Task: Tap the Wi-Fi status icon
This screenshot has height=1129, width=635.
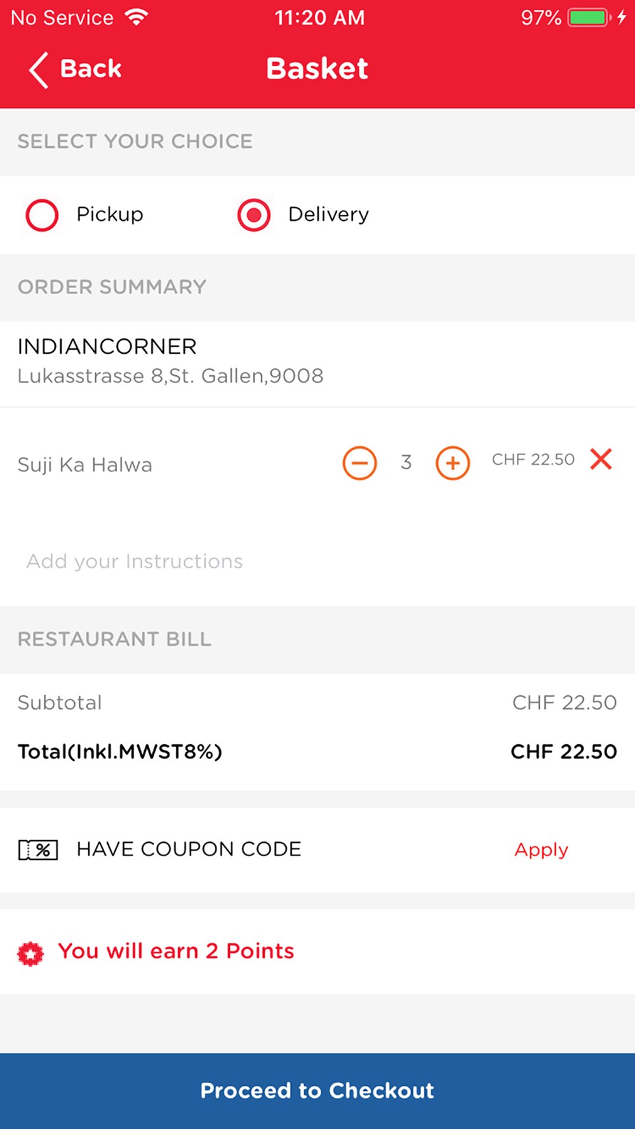Action: 137,17
